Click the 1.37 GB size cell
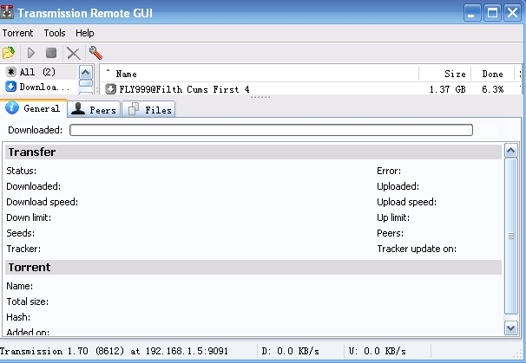Screen dimensions: 526x363 tap(448, 89)
